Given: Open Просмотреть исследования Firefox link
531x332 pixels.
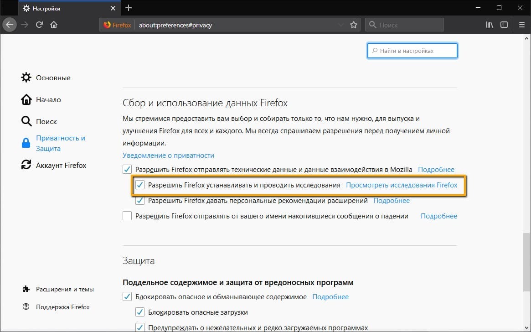Looking at the screenshot, I should [402, 185].
